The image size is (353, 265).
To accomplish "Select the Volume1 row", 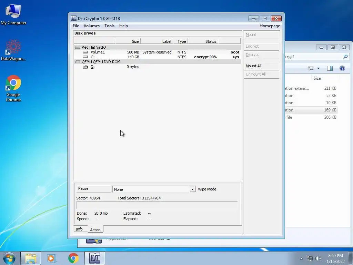I will (x=157, y=52).
